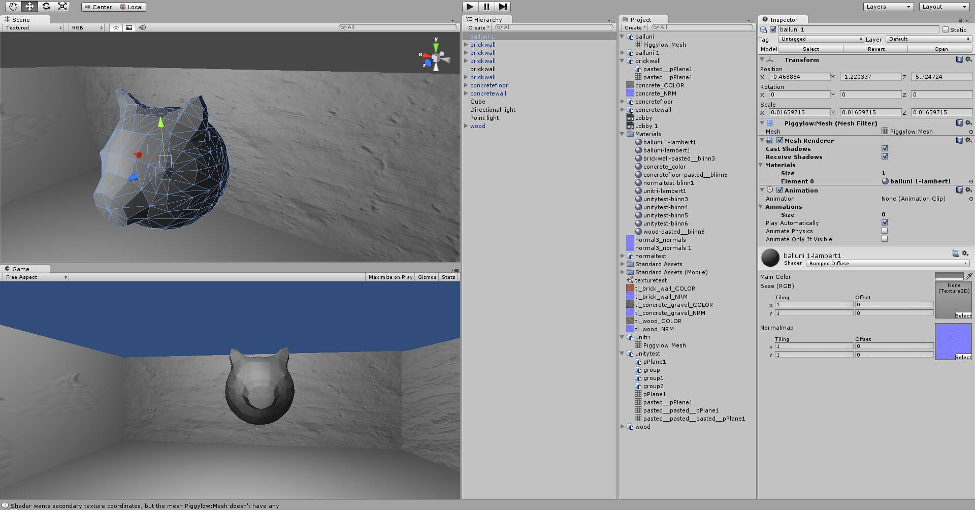Click the Step Forward button
This screenshot has height=510, width=975.
tap(503, 7)
